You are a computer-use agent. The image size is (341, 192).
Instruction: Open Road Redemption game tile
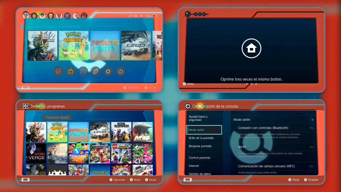[121, 132]
